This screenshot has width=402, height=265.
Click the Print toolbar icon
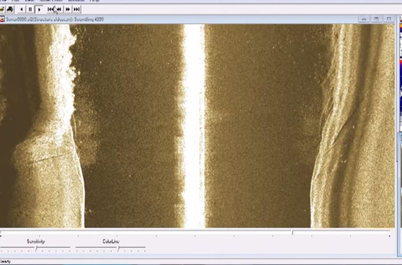coord(10,9)
